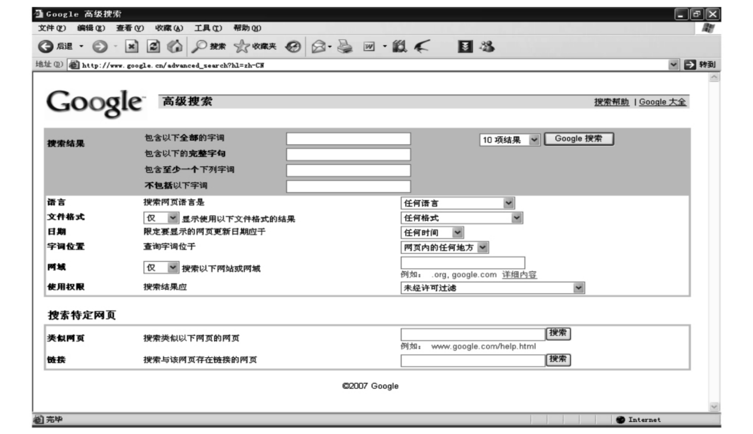The height and width of the screenshot is (434, 753).
Task: Open the Messenger people icon
Action: coord(487,47)
